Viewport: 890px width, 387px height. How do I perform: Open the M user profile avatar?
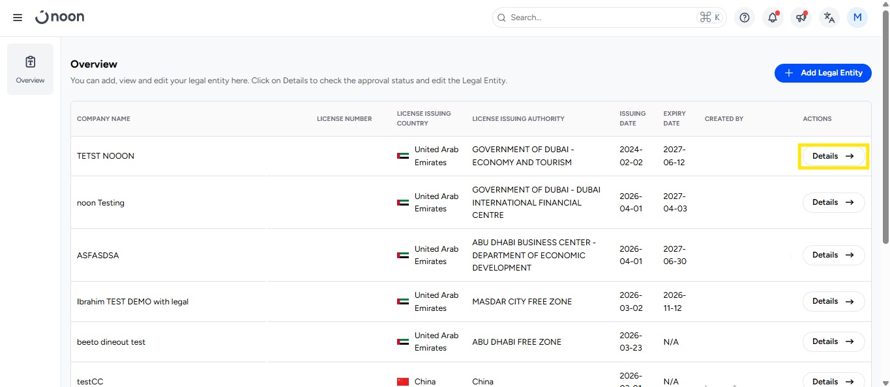[x=857, y=18]
